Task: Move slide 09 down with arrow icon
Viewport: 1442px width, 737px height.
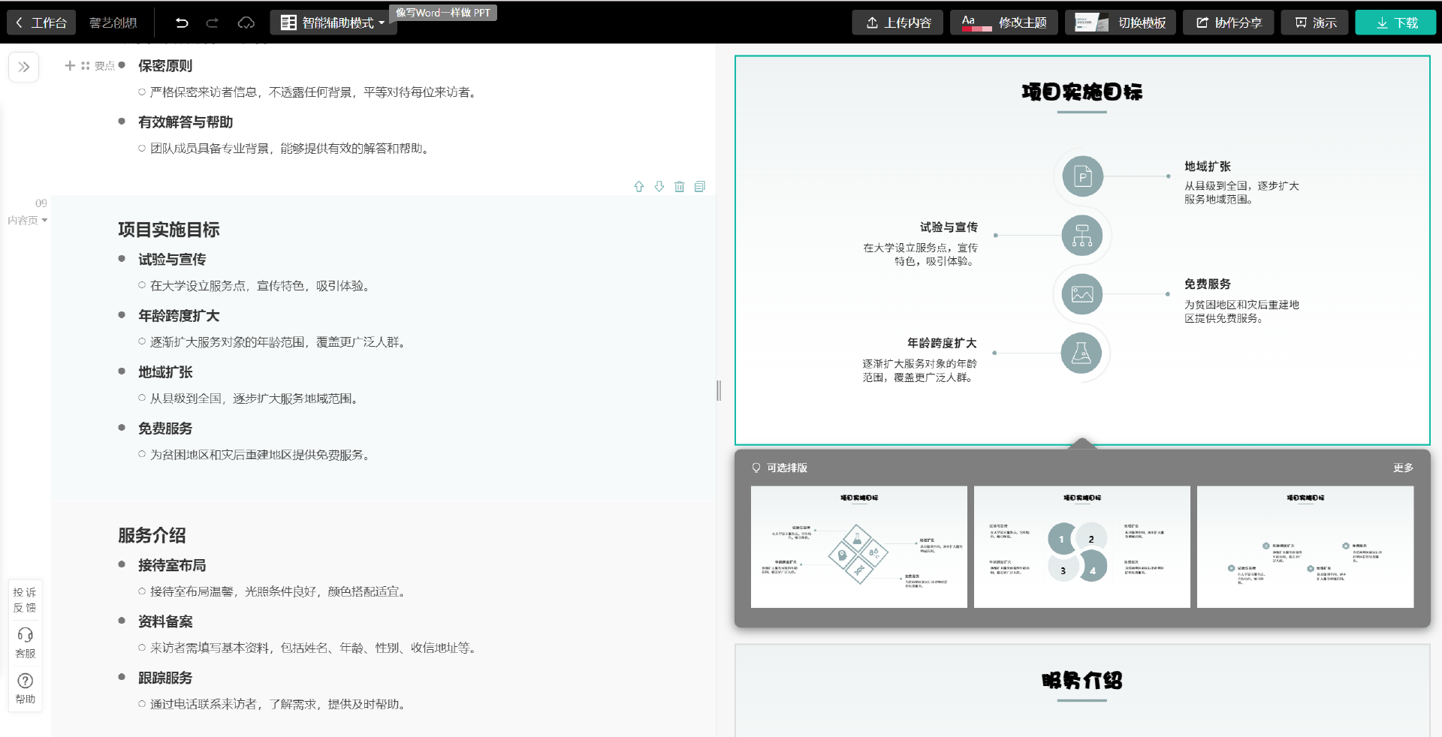Action: 659,187
